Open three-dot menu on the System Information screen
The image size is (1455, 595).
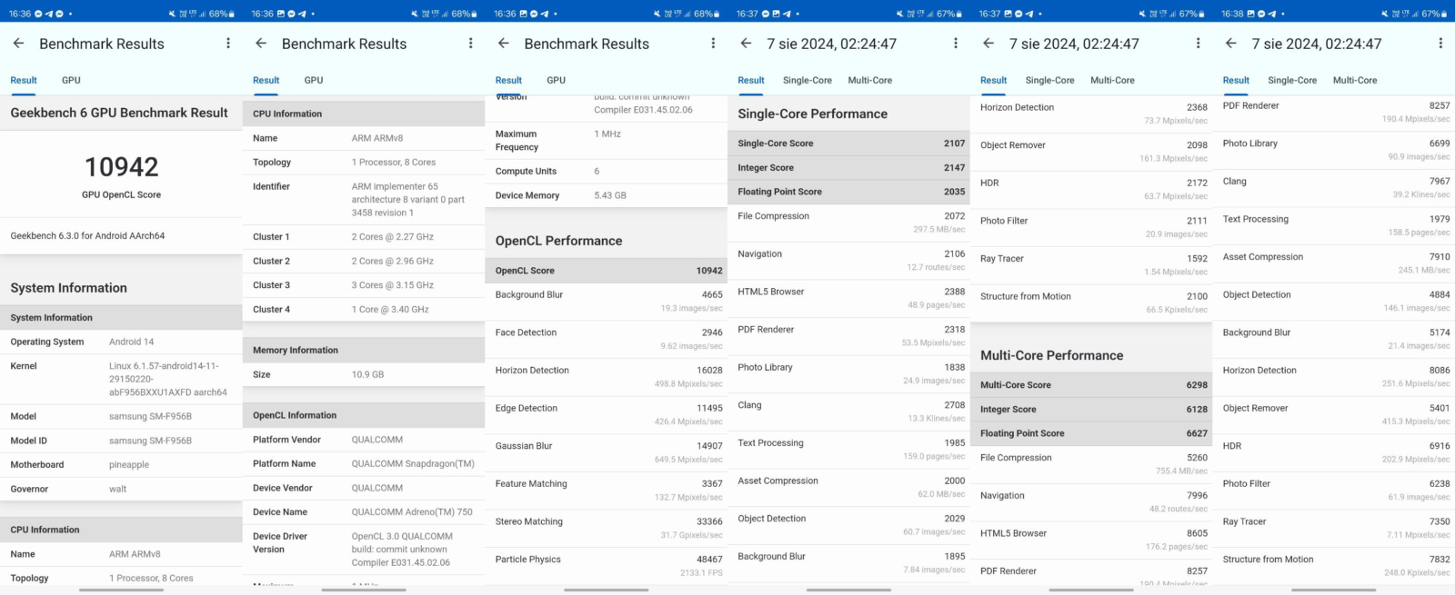pyautogui.click(x=228, y=44)
